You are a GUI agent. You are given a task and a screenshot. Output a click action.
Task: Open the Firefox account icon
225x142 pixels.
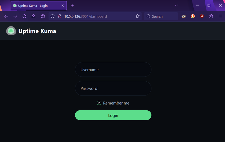click(x=43, y=16)
